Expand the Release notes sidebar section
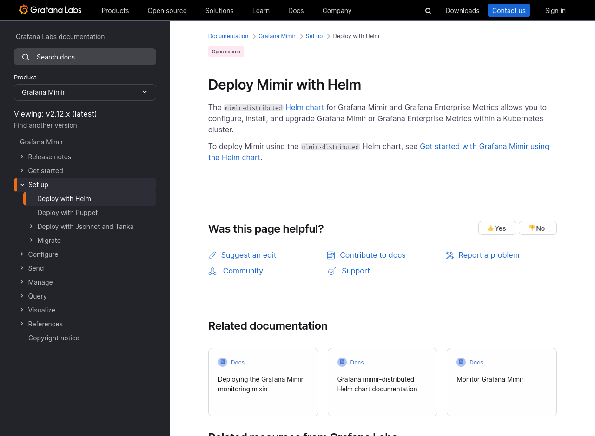This screenshot has width=595, height=436. 22,157
